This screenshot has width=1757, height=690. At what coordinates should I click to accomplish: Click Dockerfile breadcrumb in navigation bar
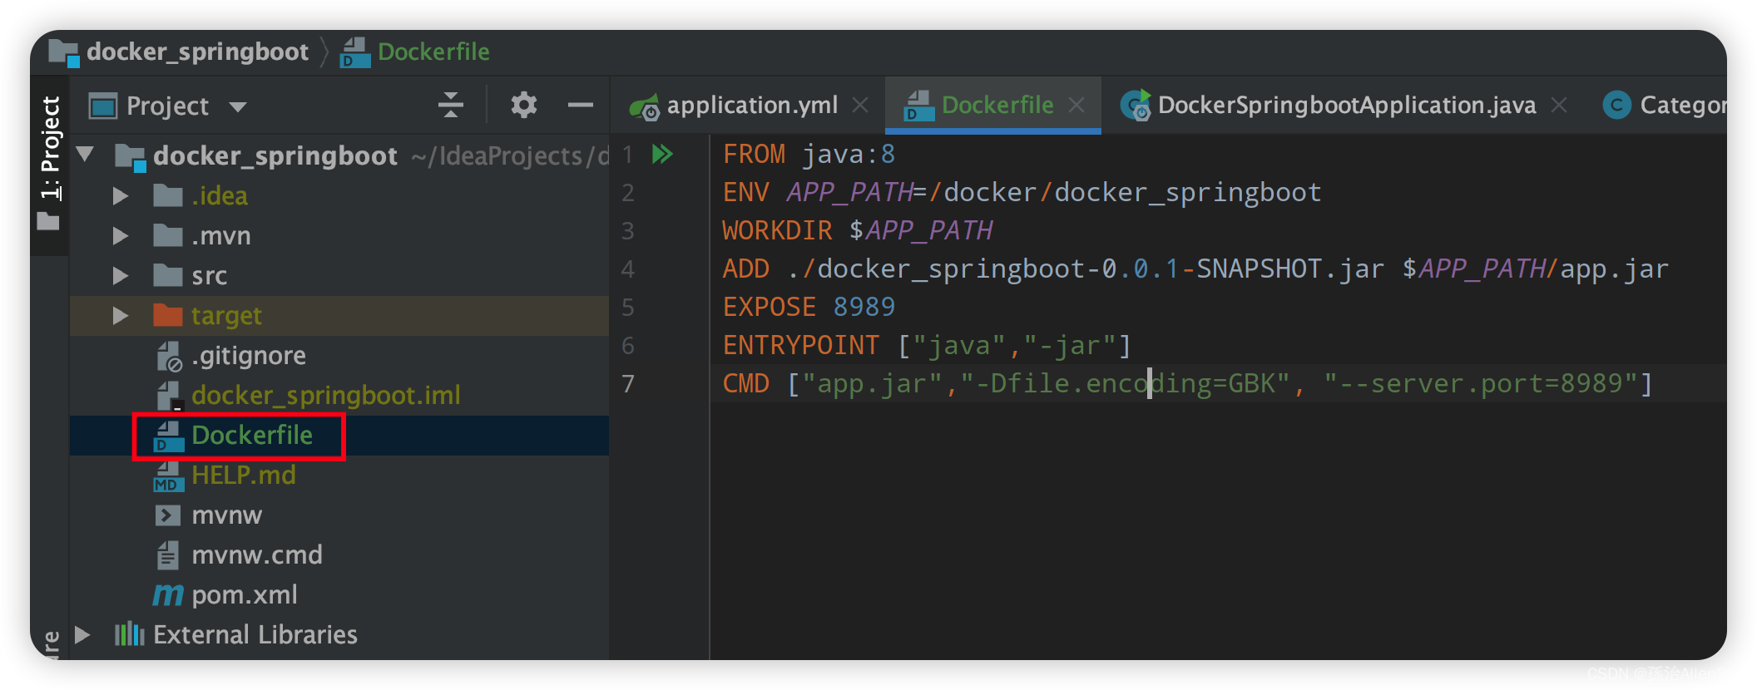point(433,52)
